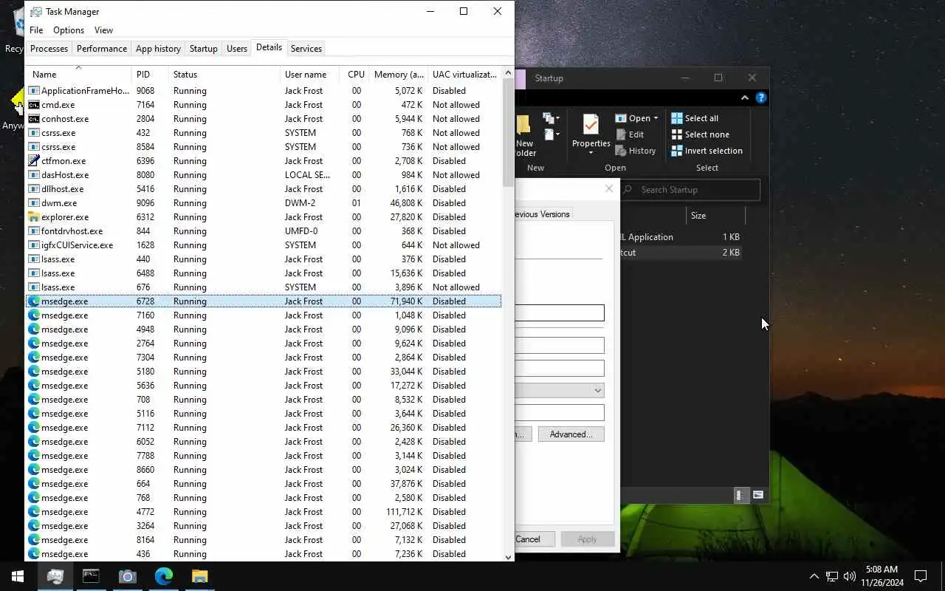Open Command Prompt from the taskbar

coord(91,576)
